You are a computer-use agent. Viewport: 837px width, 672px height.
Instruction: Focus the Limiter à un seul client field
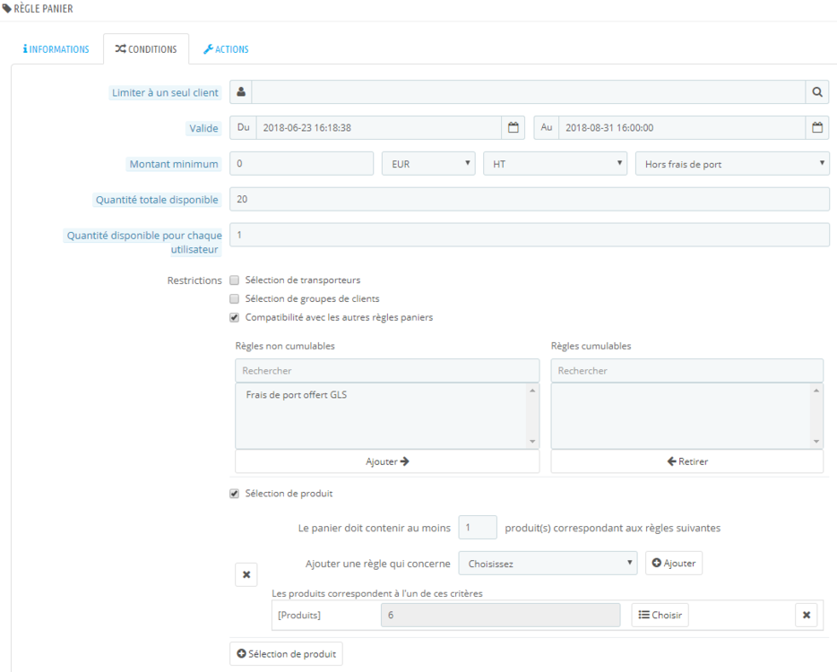529,92
